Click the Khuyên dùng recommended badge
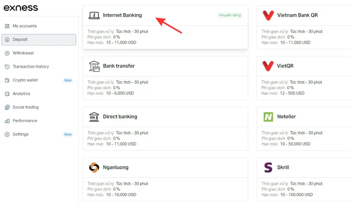Viewport: 351px width, 205px height. (x=230, y=15)
